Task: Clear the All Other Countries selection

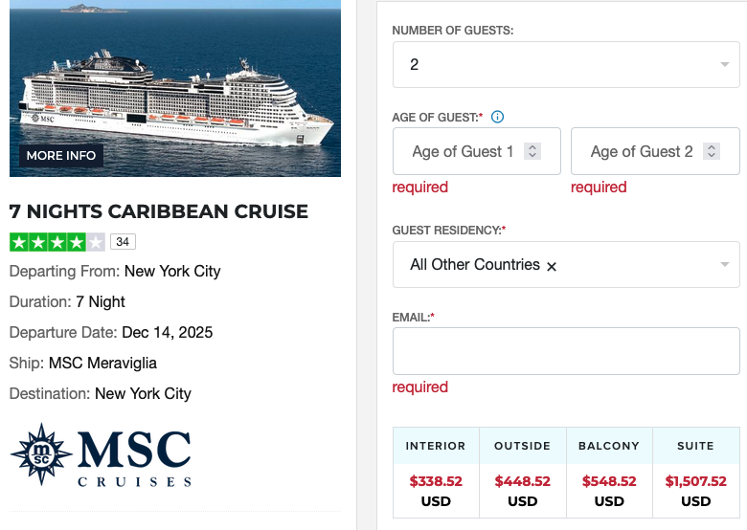Action: [552, 266]
